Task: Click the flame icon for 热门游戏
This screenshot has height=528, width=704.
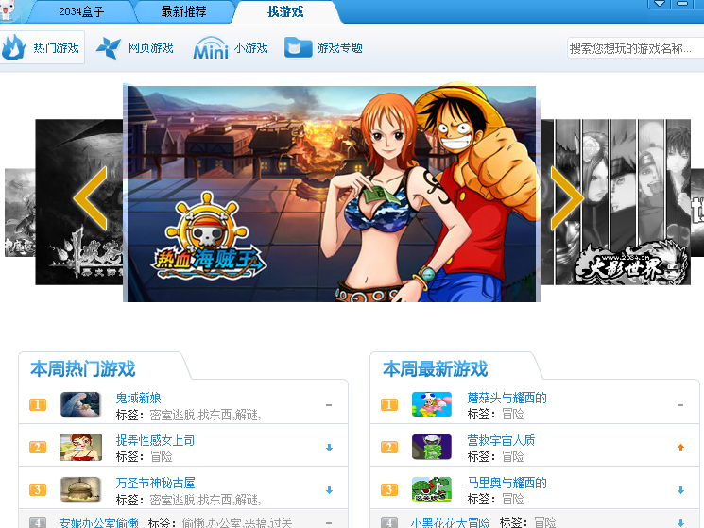Action: (x=14, y=47)
